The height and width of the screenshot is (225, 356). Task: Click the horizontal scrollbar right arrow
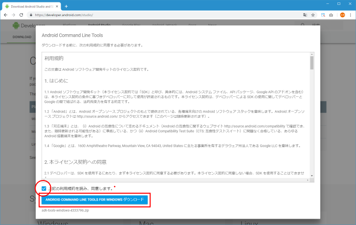tap(308, 180)
